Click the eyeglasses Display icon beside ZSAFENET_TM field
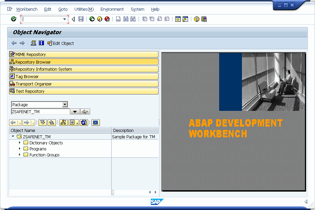 85,112
